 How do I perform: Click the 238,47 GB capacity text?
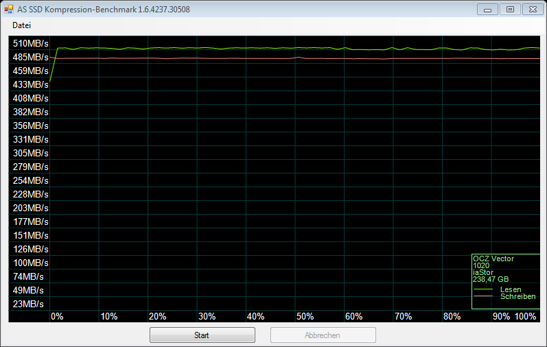(491, 279)
